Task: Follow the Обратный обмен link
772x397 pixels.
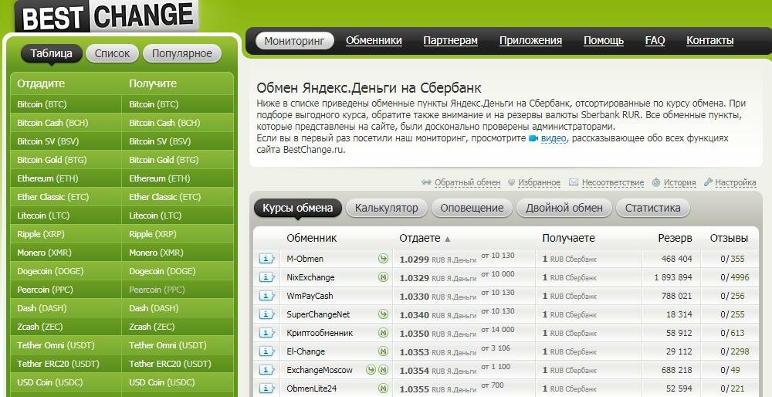Action: coord(467,183)
